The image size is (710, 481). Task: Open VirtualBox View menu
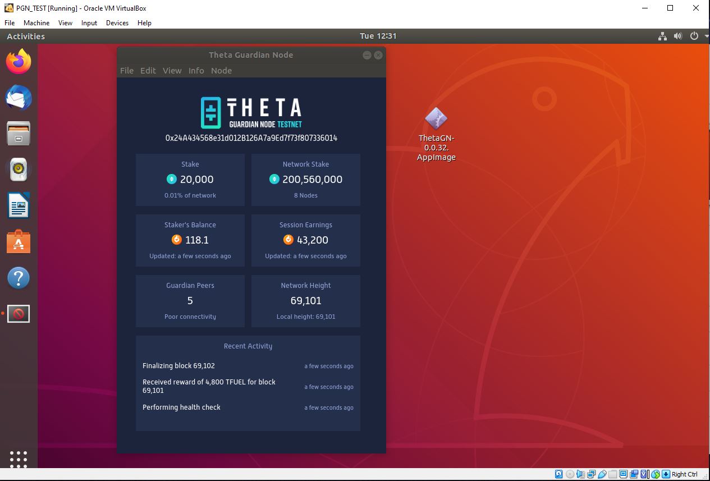[66, 23]
